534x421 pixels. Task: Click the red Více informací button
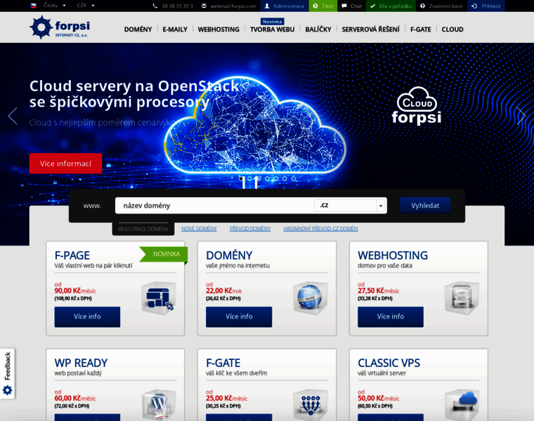coord(66,163)
